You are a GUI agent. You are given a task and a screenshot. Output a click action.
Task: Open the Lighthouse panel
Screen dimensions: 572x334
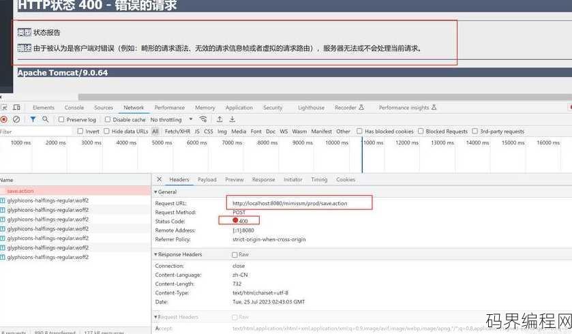[311, 108]
